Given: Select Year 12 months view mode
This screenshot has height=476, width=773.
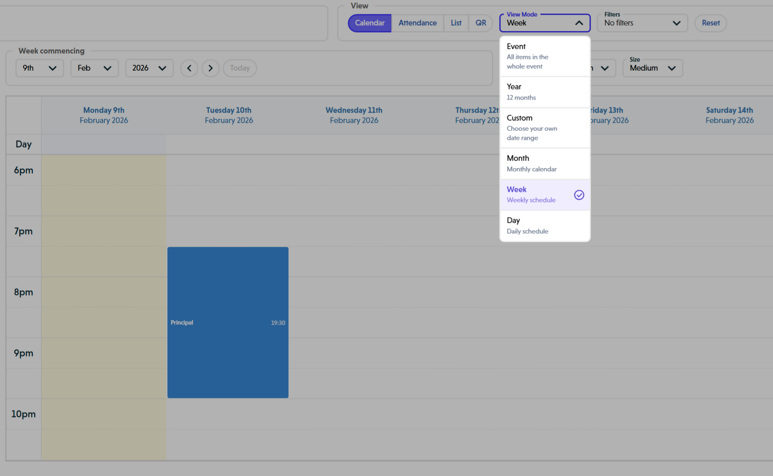Looking at the screenshot, I should 536,91.
